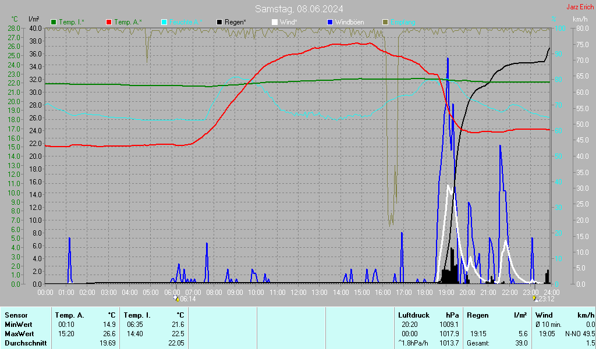Click the Samstag, 08.06.2024 chart title
Screen dimensions: 596x349
coord(299,9)
